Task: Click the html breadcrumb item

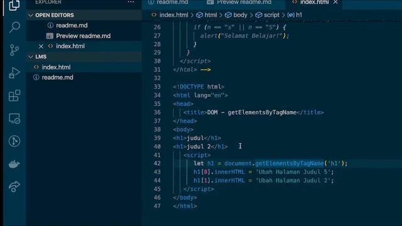Action: click(211, 15)
